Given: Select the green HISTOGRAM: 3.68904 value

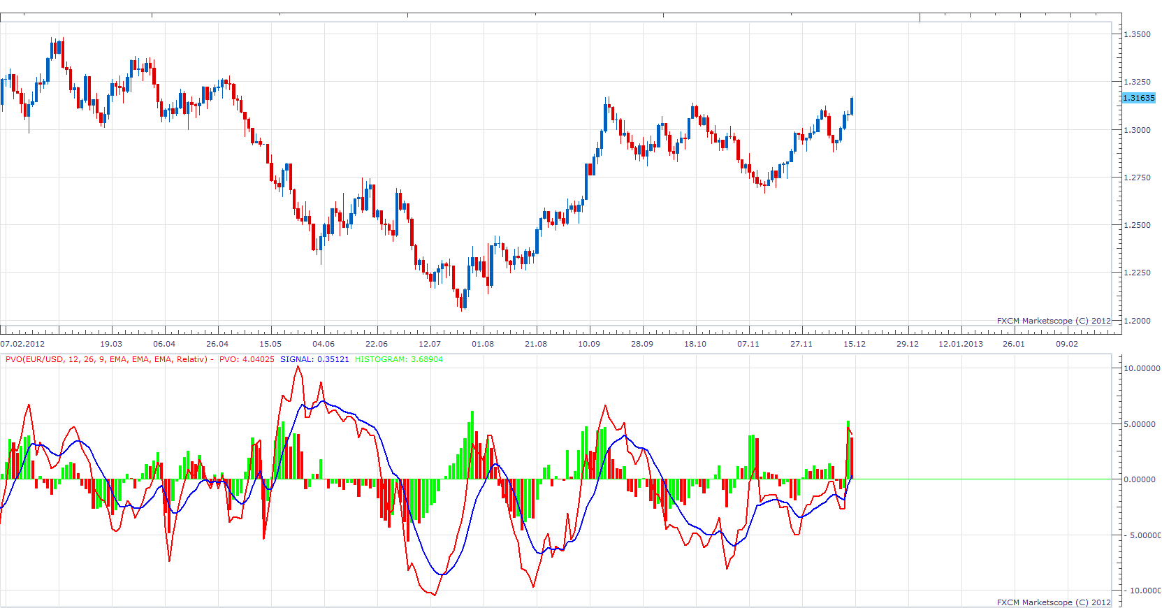Looking at the screenshot, I should pyautogui.click(x=399, y=359).
